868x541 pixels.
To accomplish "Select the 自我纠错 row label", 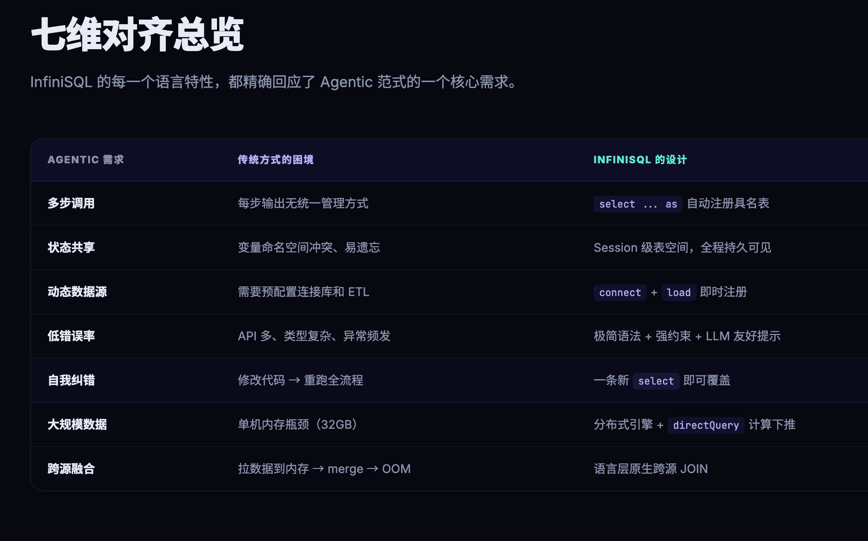I will coord(71,380).
